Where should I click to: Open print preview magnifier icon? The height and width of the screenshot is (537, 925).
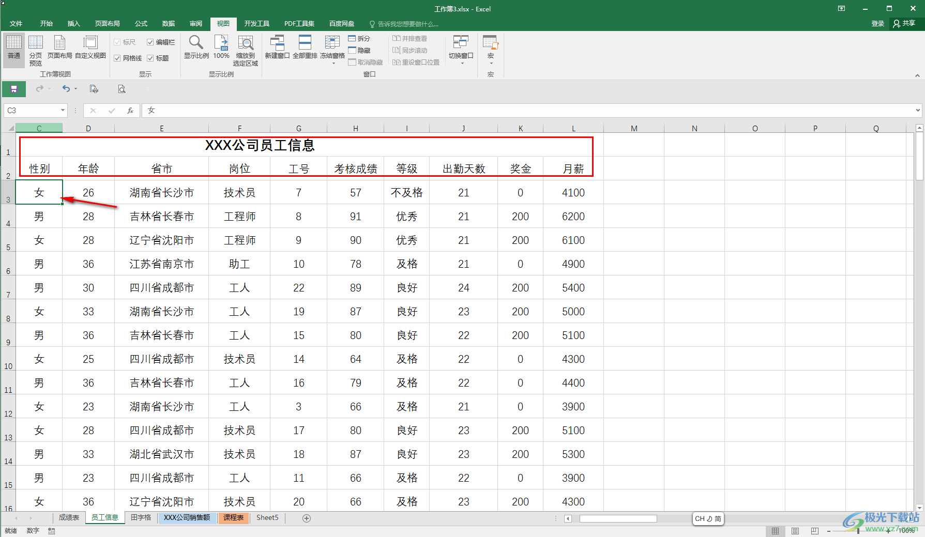click(x=122, y=89)
